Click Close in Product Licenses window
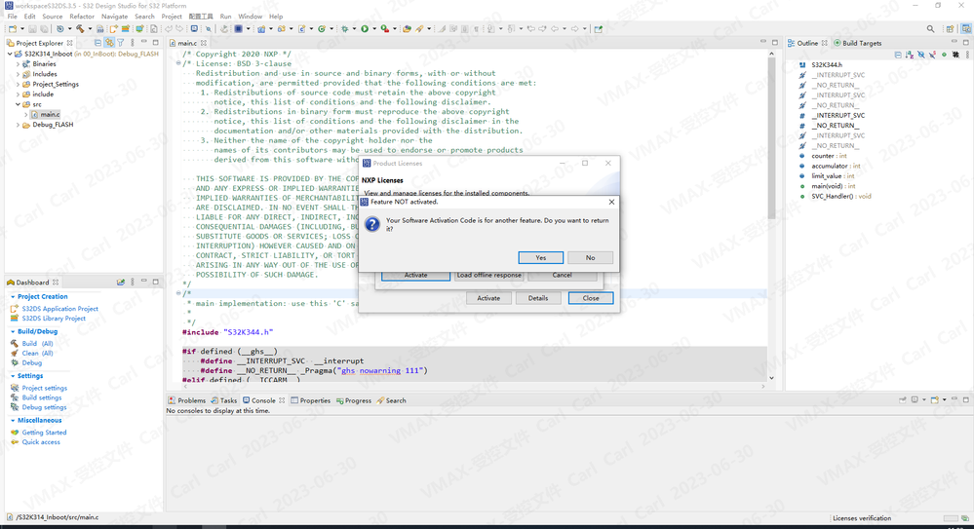The width and height of the screenshot is (974, 529). [x=591, y=298]
